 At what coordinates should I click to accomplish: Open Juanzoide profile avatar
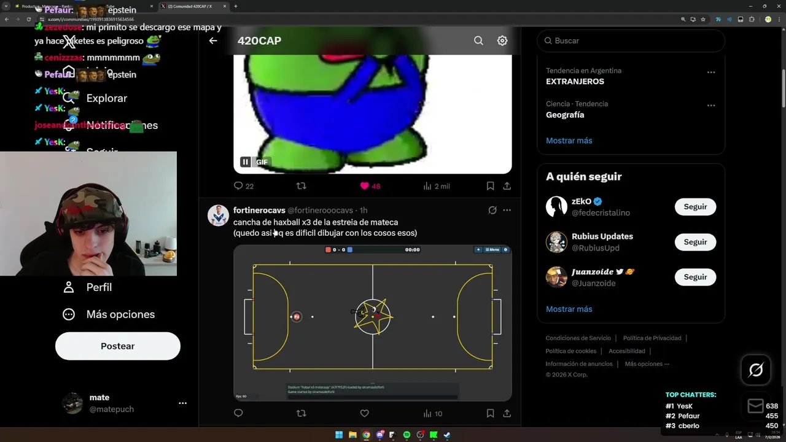(x=556, y=277)
